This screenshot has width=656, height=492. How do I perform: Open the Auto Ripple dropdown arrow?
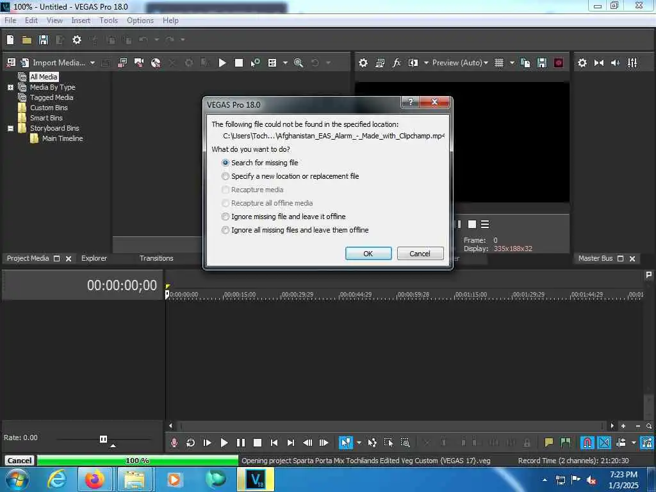coord(634,443)
